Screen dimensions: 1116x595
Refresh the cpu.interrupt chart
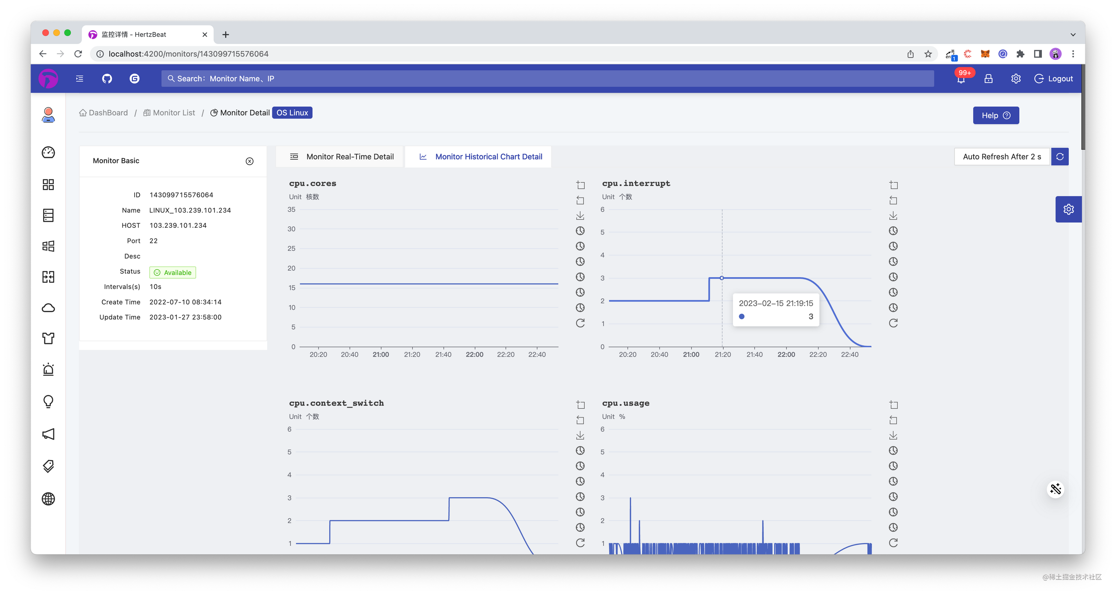click(893, 323)
